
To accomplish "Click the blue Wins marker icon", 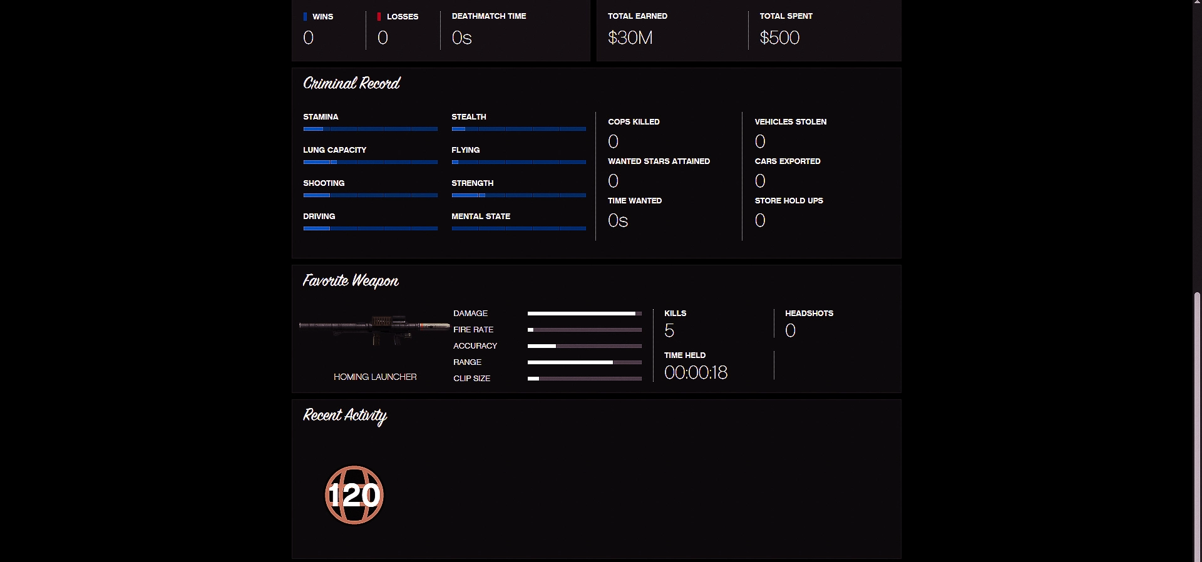I will [x=306, y=17].
